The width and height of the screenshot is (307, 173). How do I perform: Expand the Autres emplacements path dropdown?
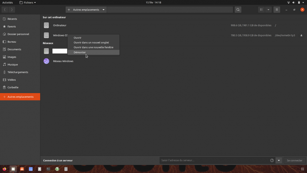[x=103, y=10]
